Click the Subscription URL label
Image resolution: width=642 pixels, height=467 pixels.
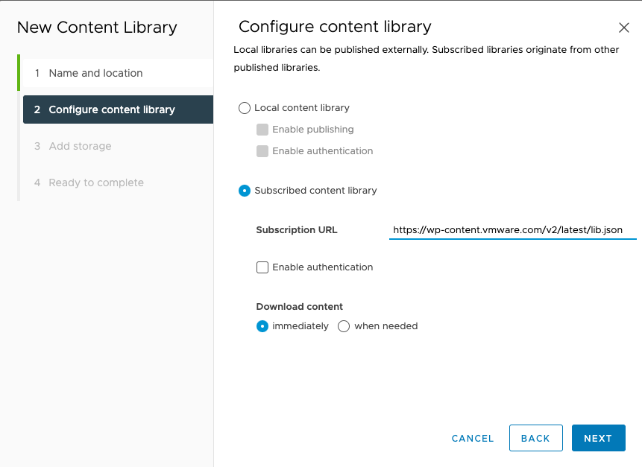[x=297, y=230]
